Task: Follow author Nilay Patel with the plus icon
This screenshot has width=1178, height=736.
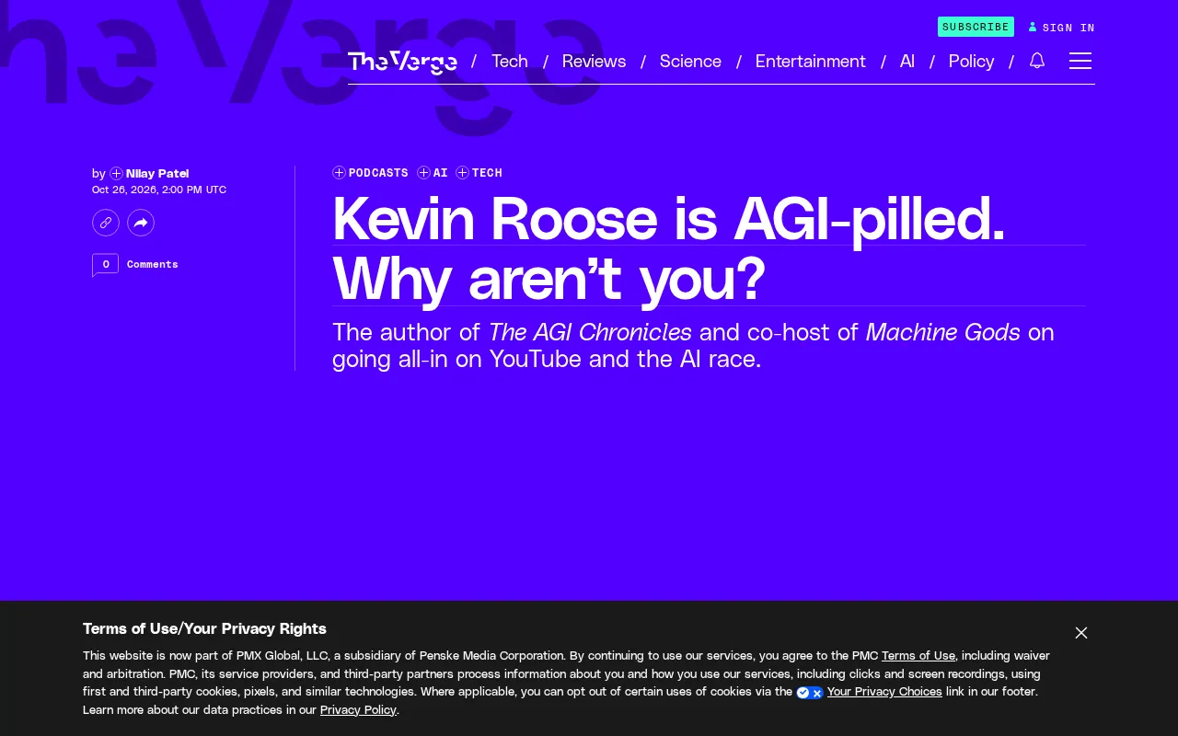Action: [116, 174]
